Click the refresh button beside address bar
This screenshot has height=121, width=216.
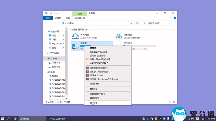pyautogui.click(x=137, y=23)
